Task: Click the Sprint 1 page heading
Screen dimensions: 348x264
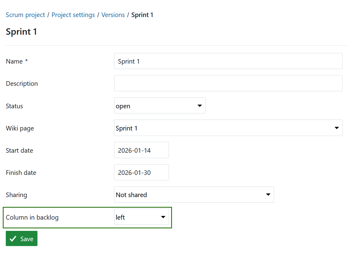Action: [21, 32]
